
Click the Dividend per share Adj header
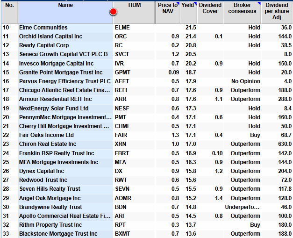click(277, 12)
